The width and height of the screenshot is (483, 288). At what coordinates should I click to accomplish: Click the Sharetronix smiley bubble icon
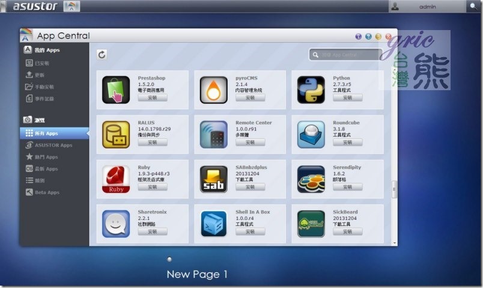point(116,224)
